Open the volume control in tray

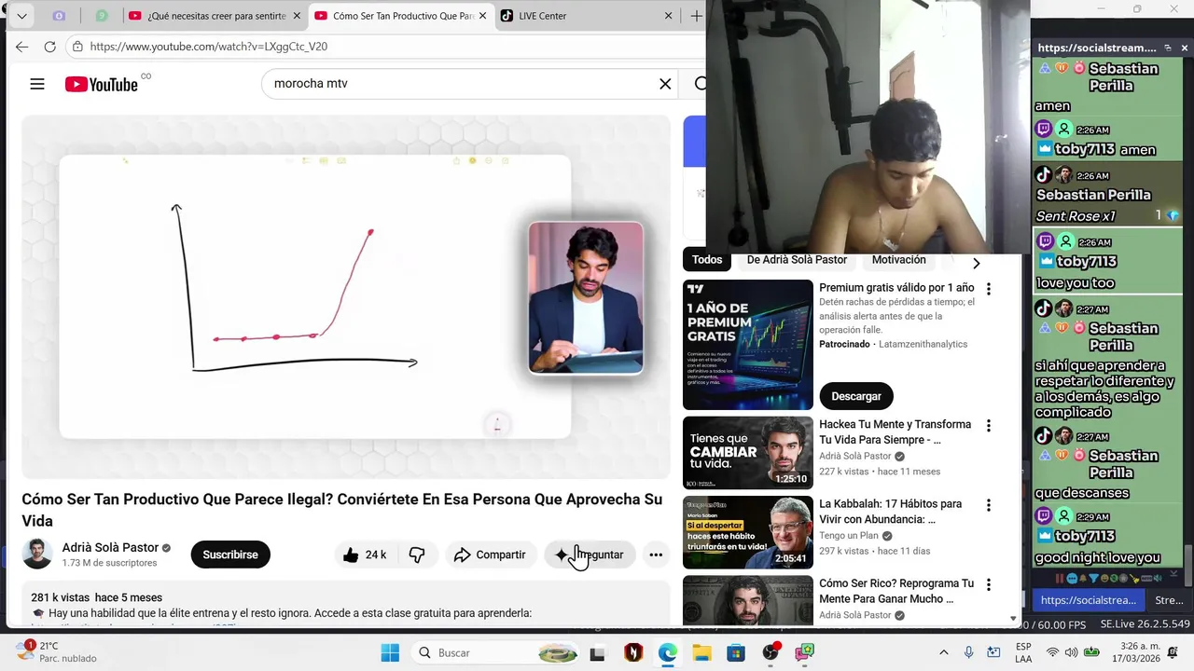1071,652
